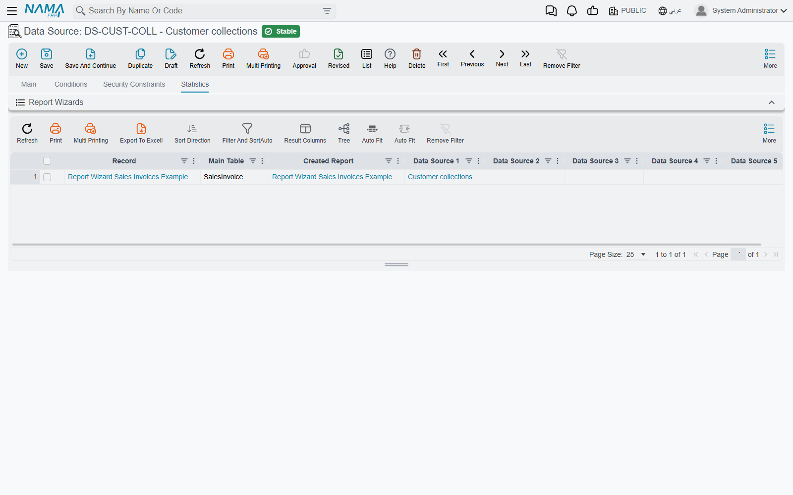This screenshot has width=793, height=495.
Task: Open the Customer collections link
Action: (440, 177)
